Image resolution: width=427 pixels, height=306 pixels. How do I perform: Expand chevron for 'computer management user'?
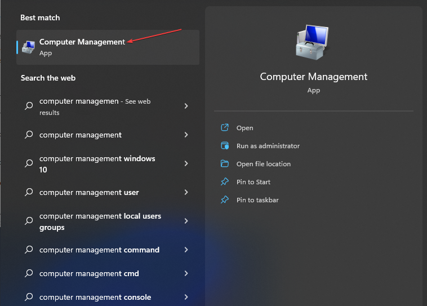click(x=186, y=192)
